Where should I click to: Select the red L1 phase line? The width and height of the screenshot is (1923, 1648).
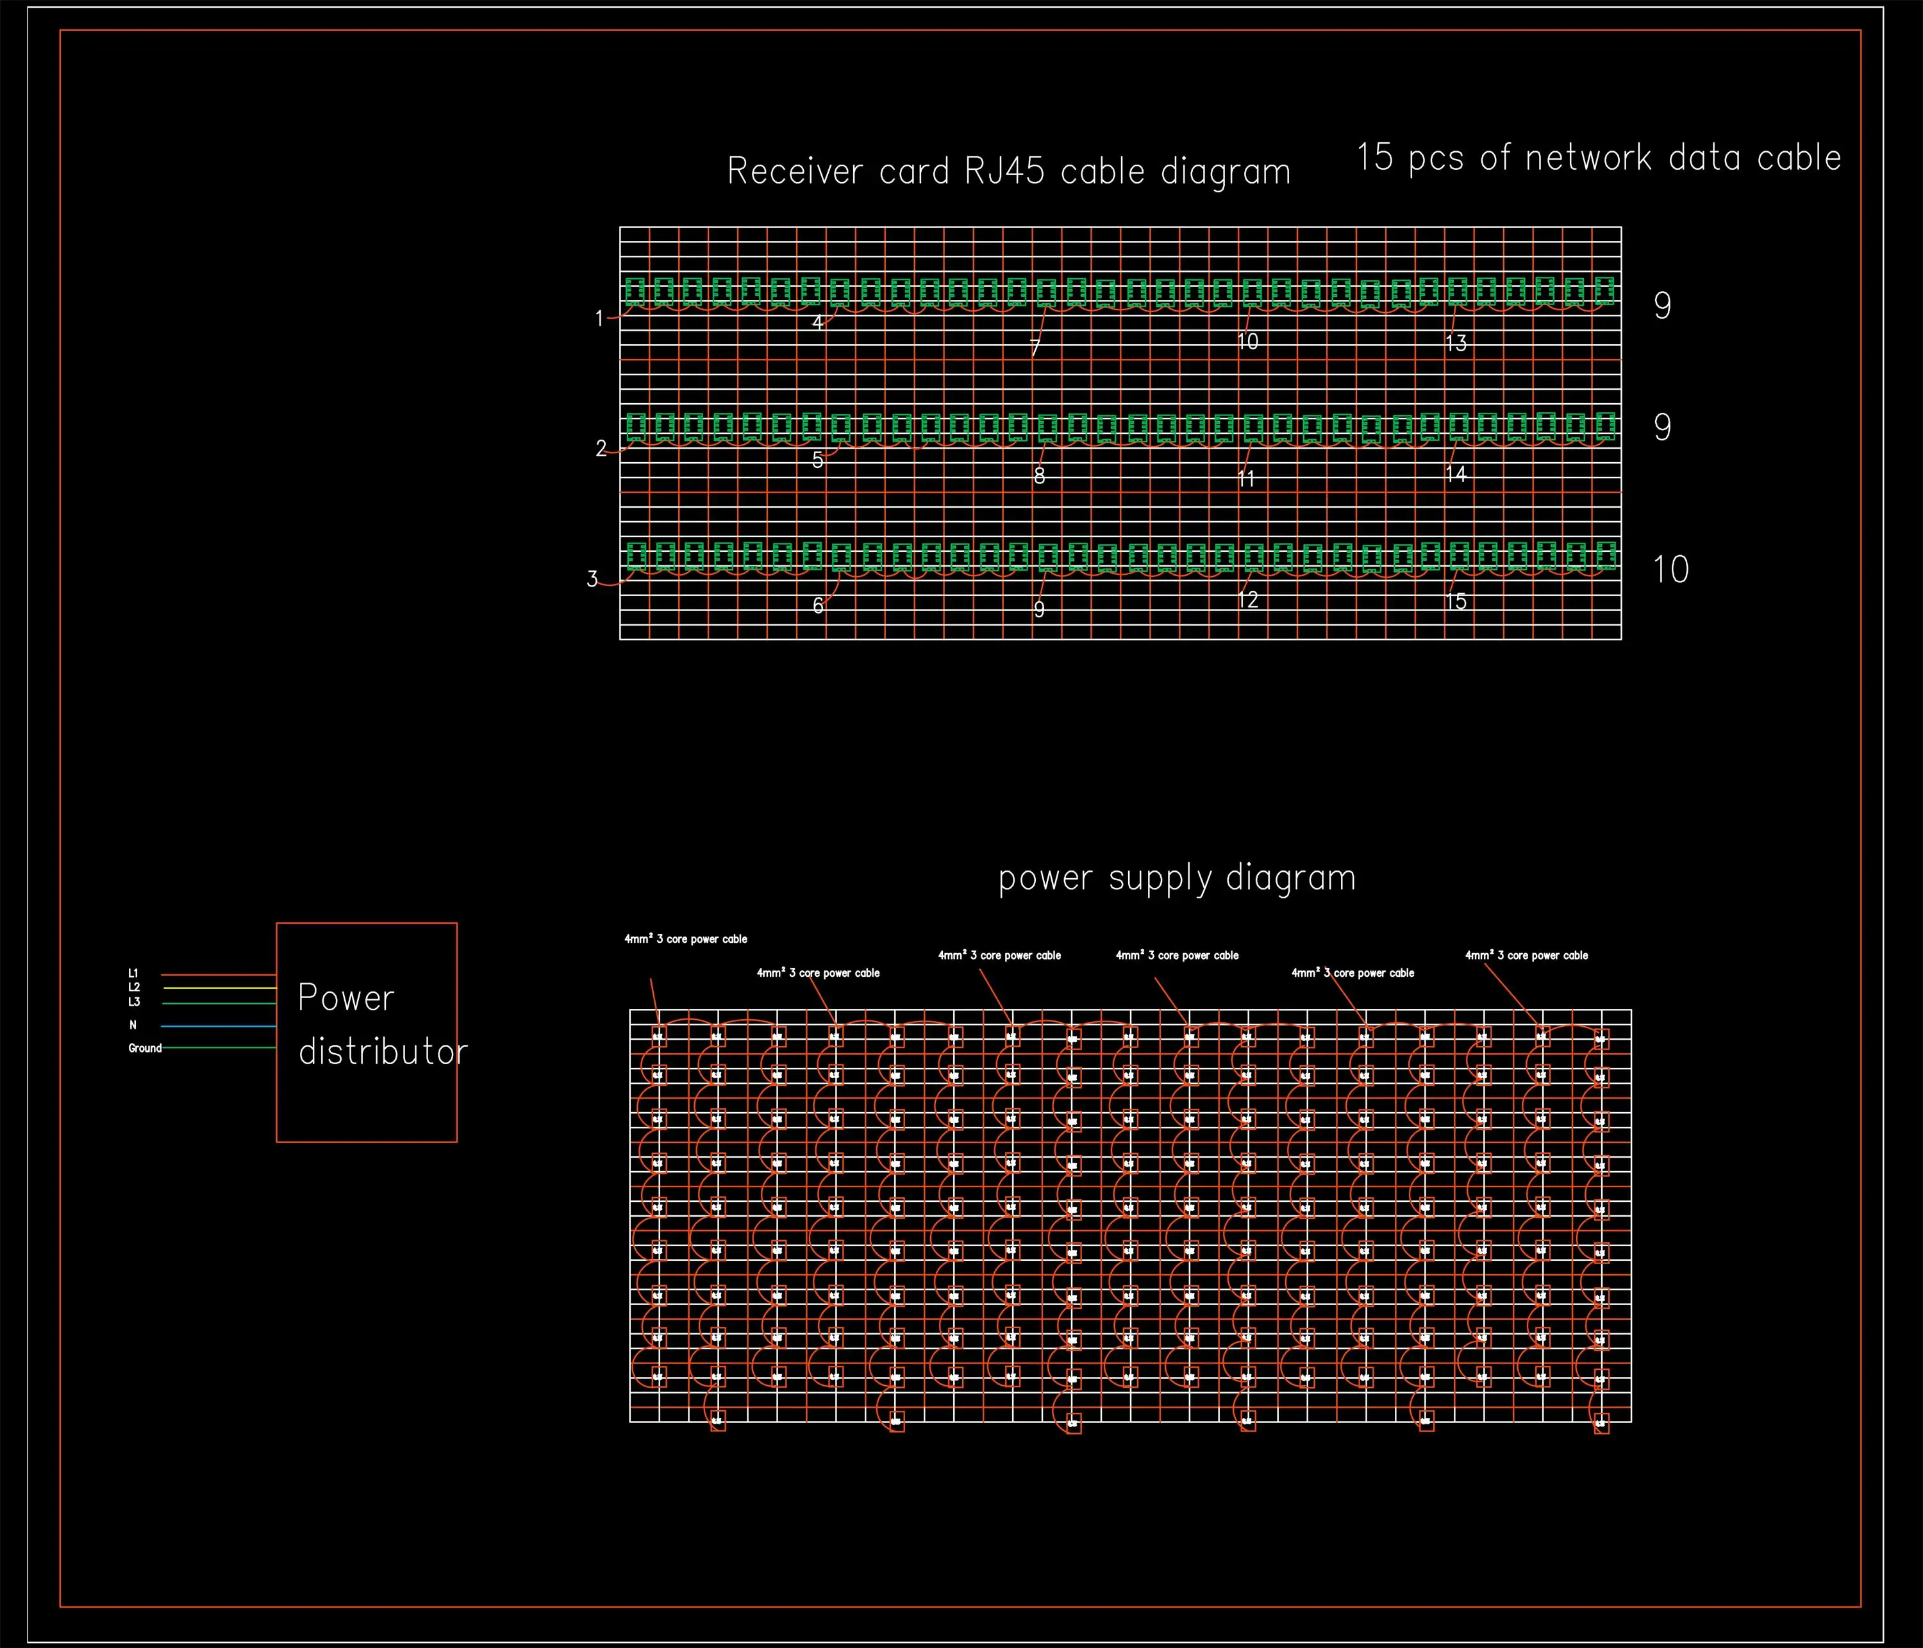[x=218, y=974]
